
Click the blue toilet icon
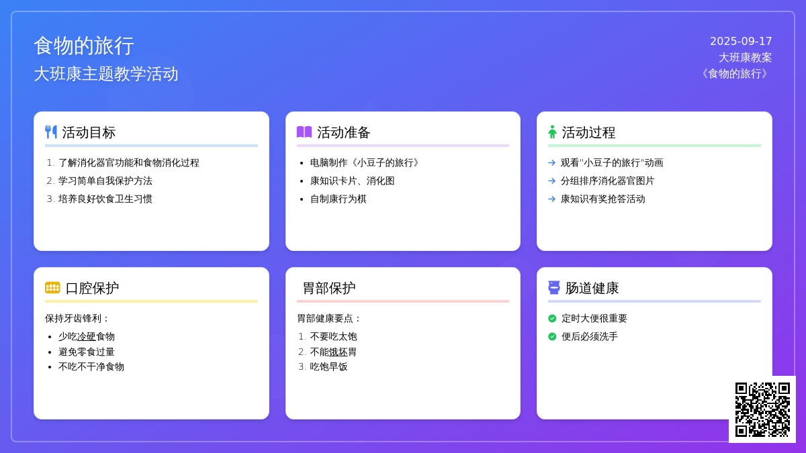point(553,288)
